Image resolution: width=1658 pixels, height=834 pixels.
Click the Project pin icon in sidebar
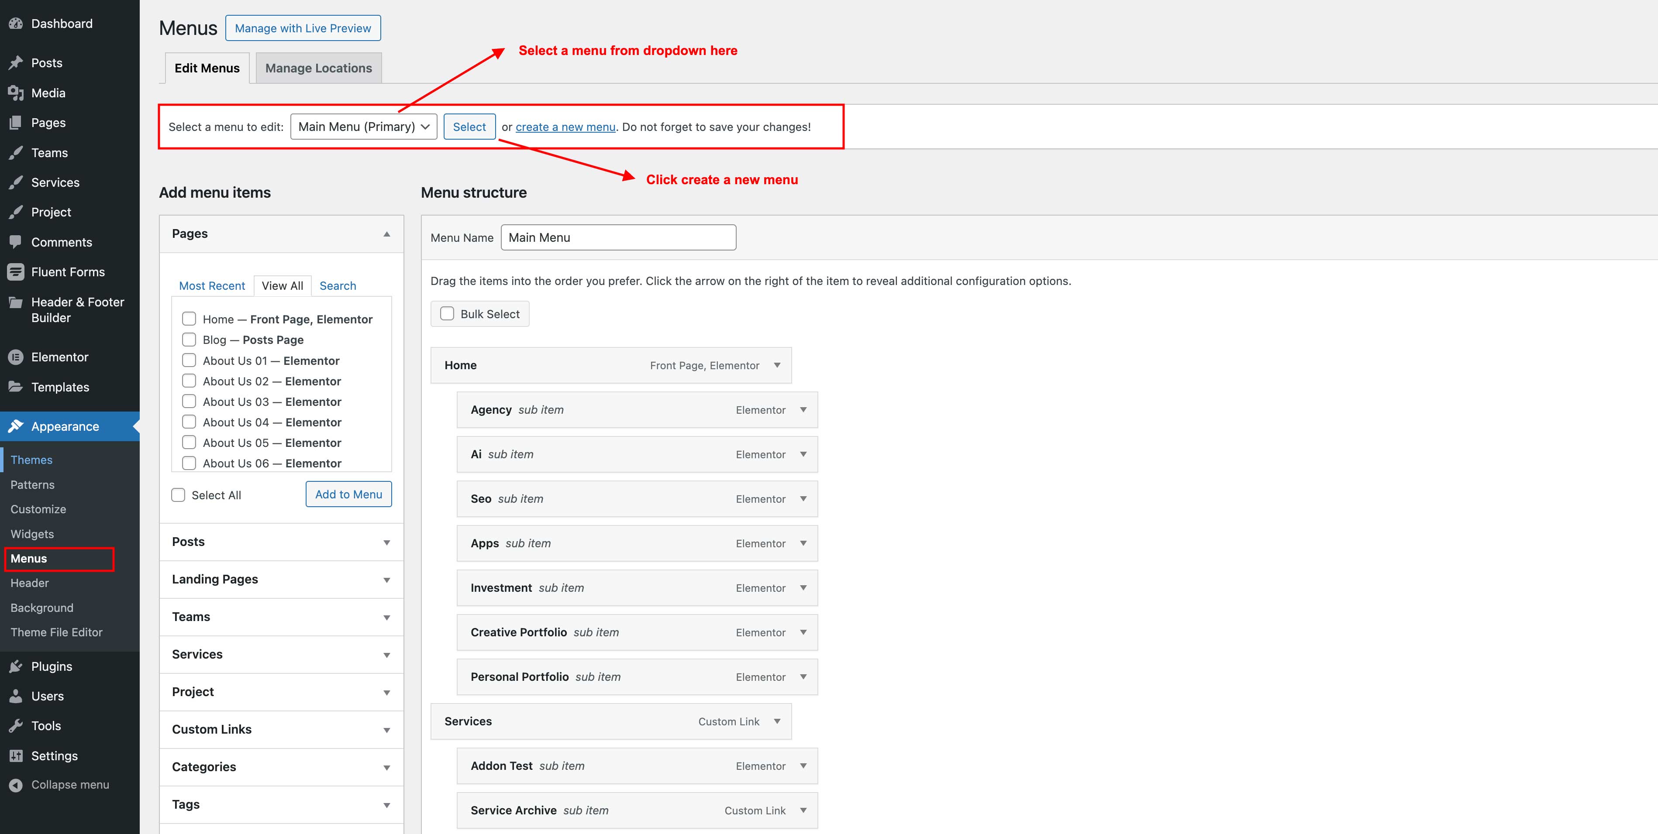16,213
